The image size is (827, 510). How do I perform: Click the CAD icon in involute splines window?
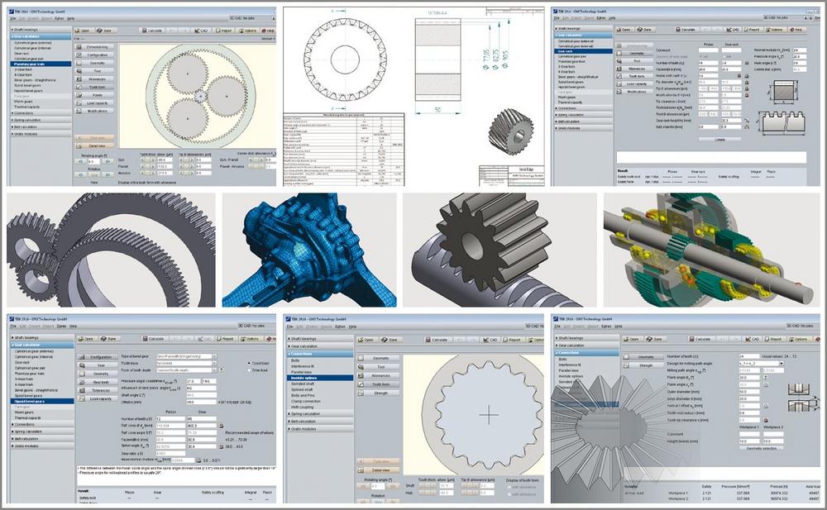click(491, 340)
